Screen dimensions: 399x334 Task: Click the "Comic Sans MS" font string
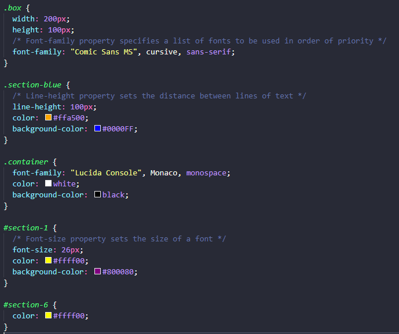tap(104, 52)
